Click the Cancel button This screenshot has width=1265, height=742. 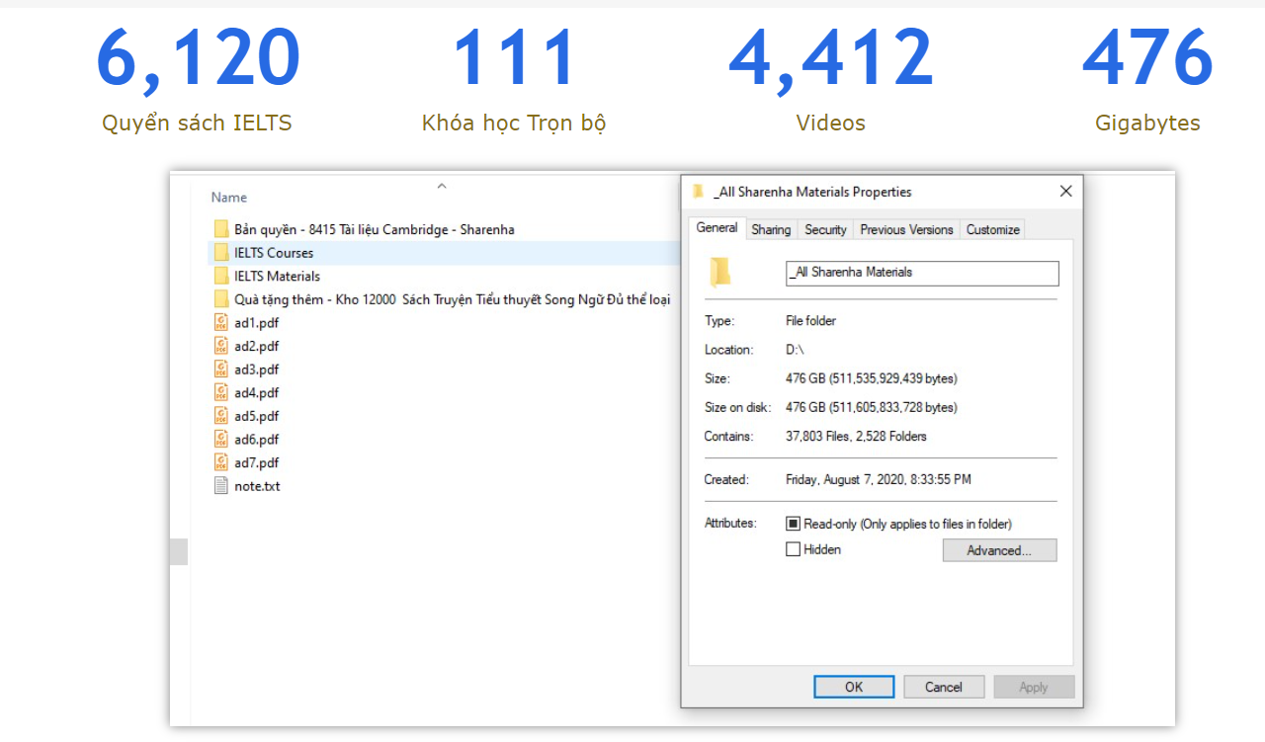click(944, 687)
